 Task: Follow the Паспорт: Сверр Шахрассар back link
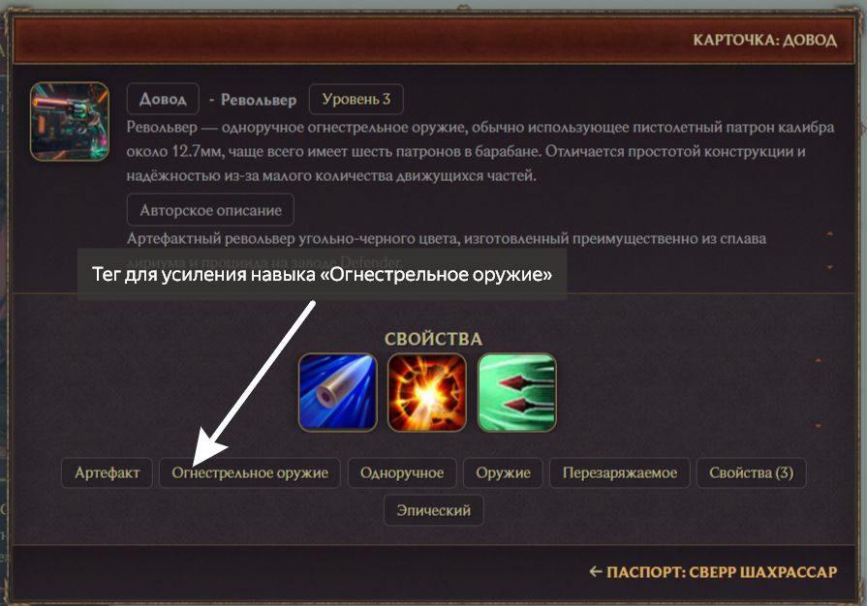click(713, 572)
